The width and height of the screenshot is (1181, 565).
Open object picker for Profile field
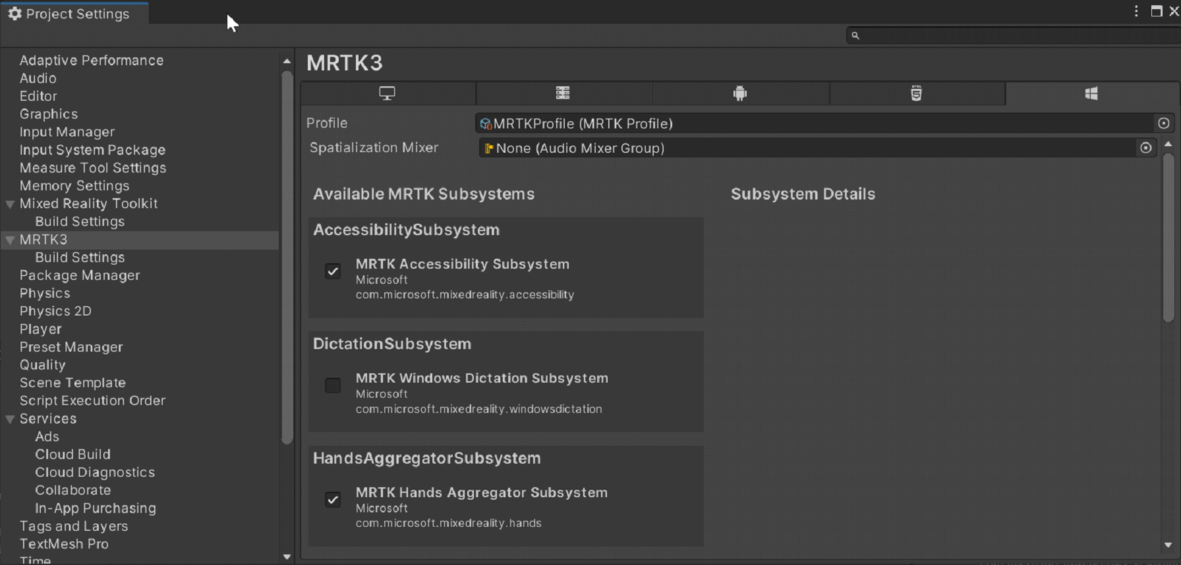point(1164,123)
